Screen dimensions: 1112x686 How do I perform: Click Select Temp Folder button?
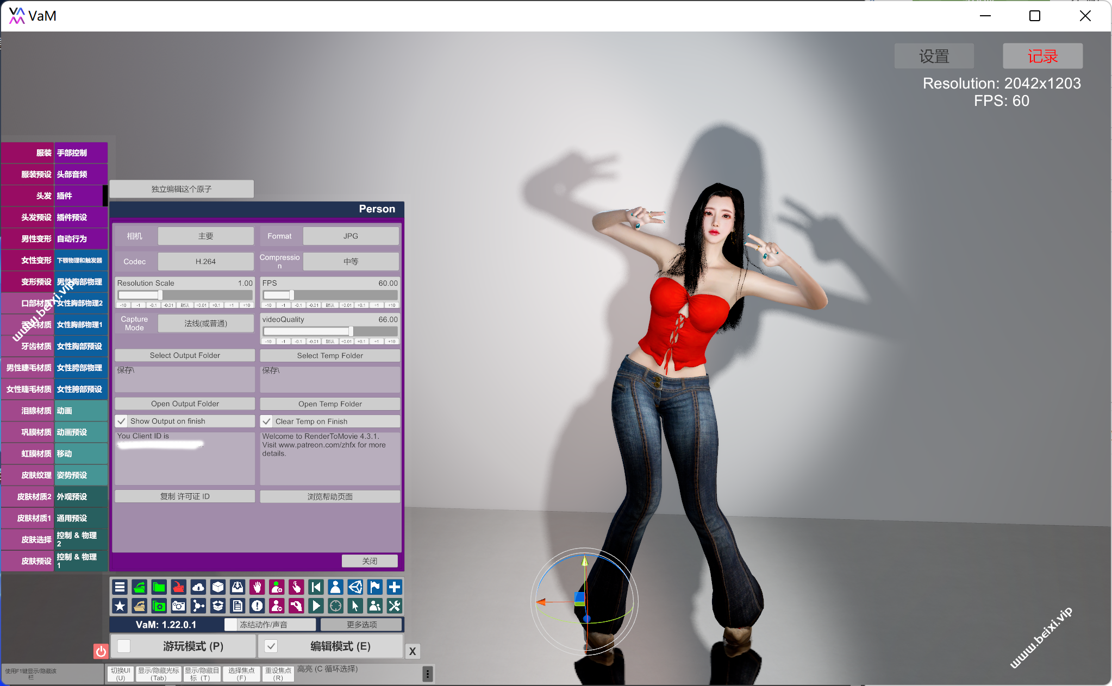[x=330, y=356]
